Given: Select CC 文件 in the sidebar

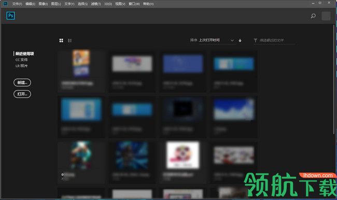Looking at the screenshot, I should [21, 60].
